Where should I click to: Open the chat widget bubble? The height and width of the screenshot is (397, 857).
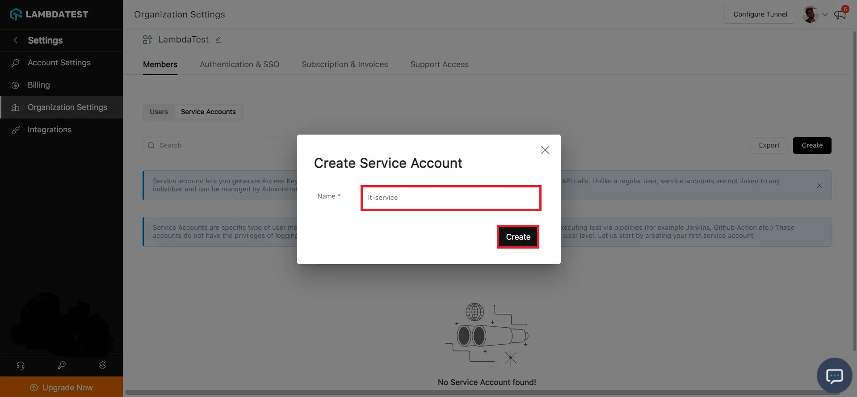834,376
